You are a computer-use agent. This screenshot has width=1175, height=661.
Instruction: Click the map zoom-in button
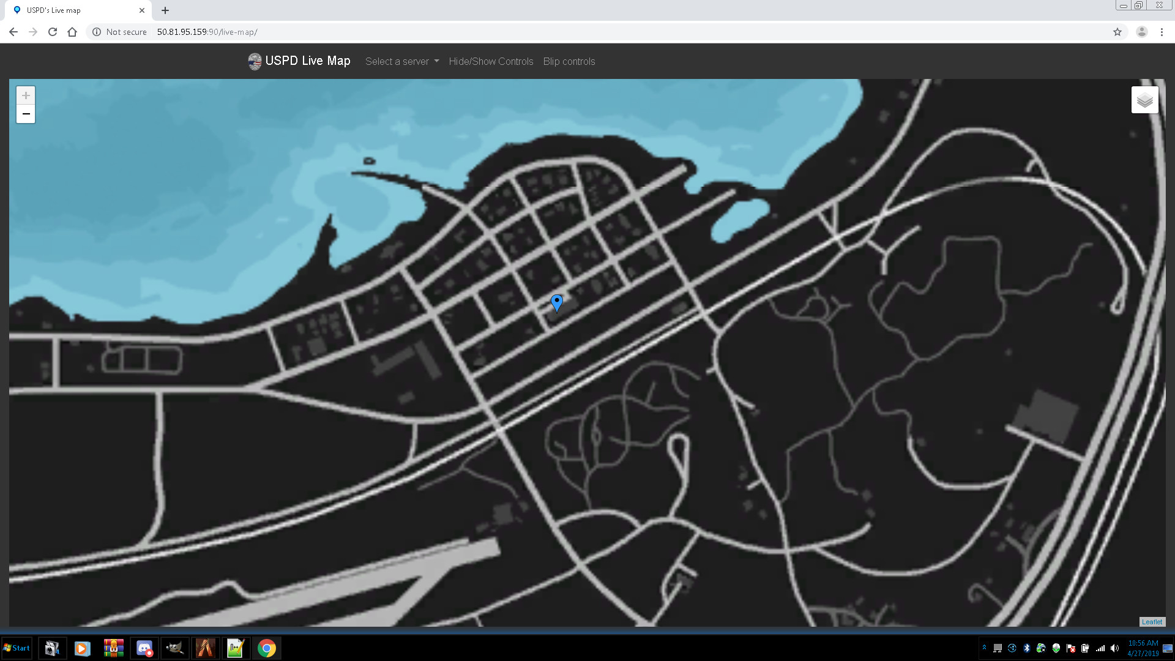point(25,95)
